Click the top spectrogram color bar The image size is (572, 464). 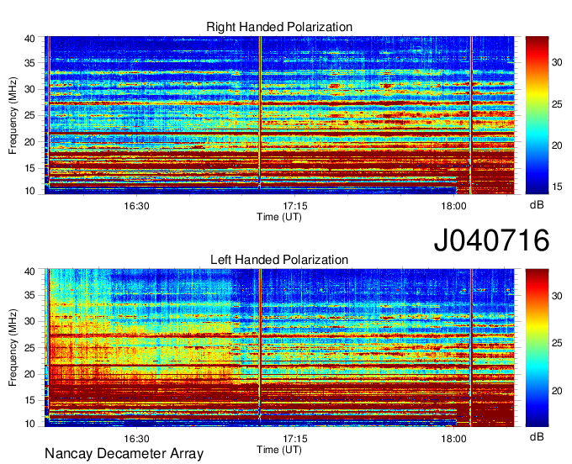(x=537, y=115)
